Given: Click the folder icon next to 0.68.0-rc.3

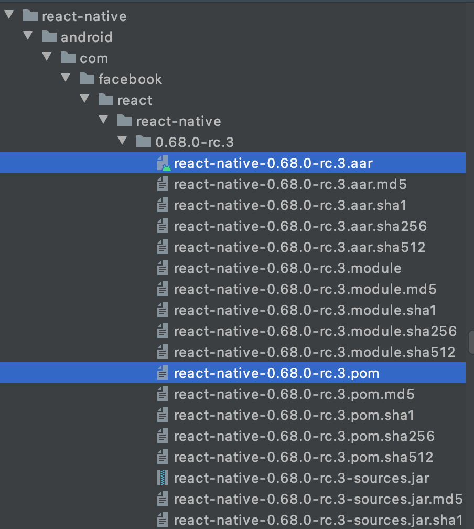Looking at the screenshot, I should [x=144, y=142].
